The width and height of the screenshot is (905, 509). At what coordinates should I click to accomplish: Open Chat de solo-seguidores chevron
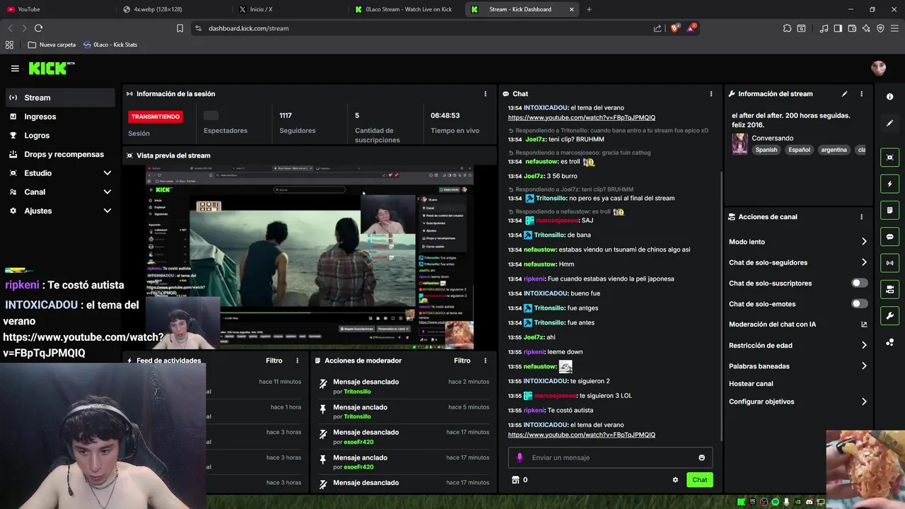click(864, 262)
